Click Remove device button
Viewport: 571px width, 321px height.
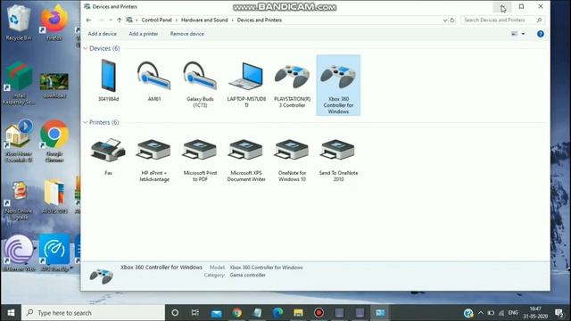pyautogui.click(x=187, y=34)
